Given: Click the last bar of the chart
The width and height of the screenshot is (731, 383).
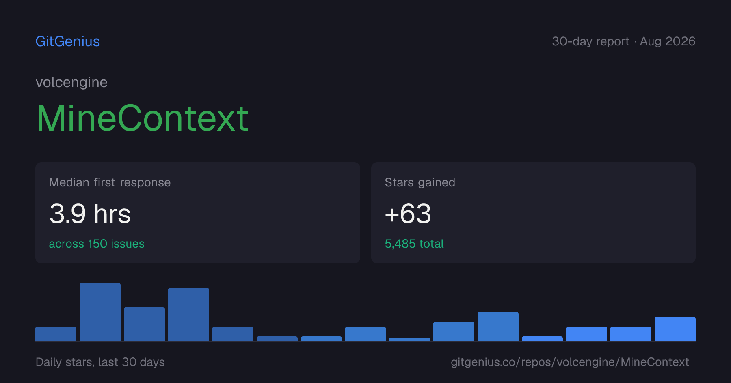Looking at the screenshot, I should 675,329.
